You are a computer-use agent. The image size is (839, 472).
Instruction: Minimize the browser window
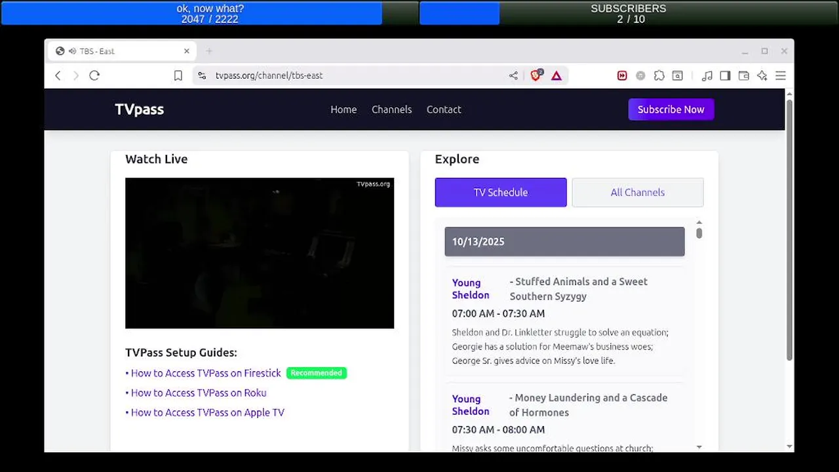coord(745,51)
